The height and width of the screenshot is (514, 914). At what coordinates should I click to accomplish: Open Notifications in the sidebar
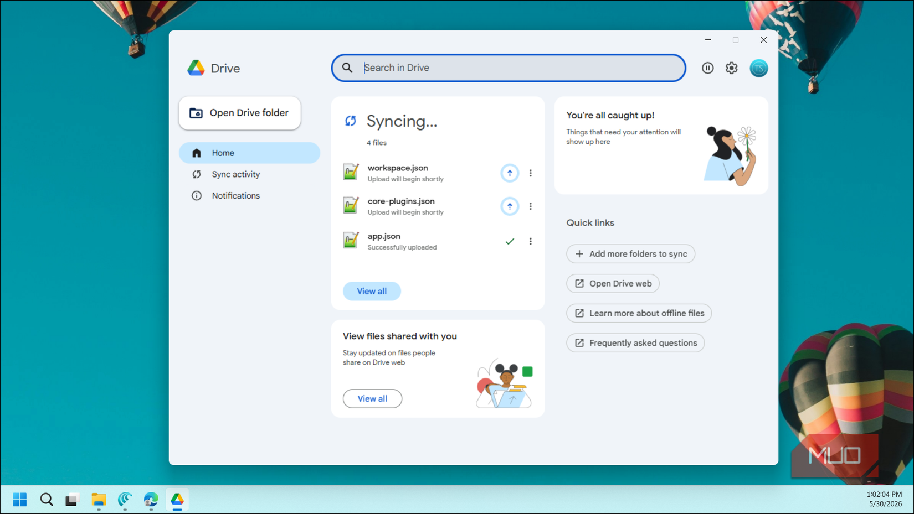pyautogui.click(x=249, y=195)
